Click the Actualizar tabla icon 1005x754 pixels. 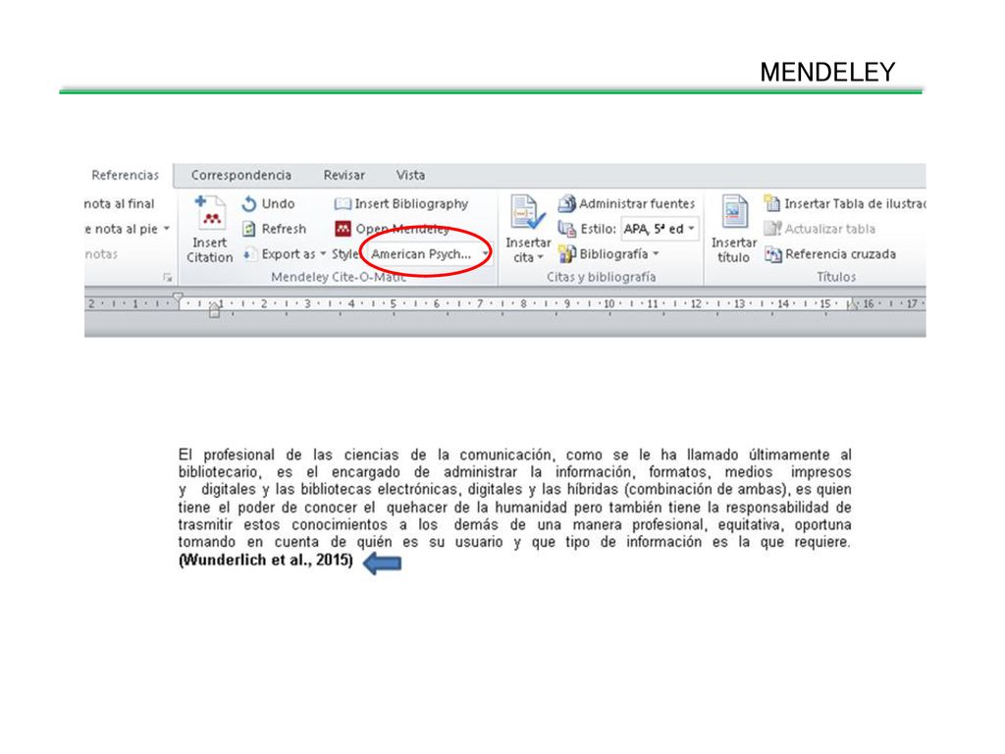pos(772,228)
